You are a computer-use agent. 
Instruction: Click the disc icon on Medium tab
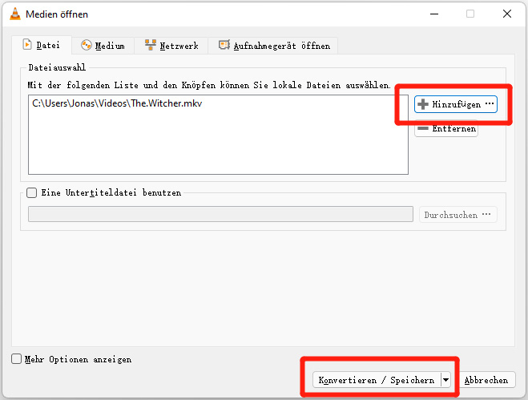(87, 46)
